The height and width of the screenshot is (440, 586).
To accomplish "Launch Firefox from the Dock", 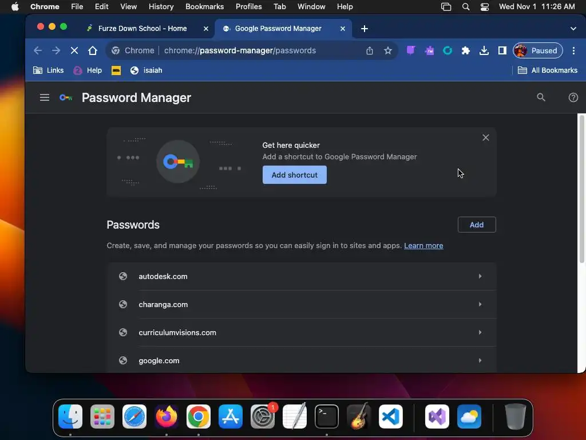I will (167, 417).
